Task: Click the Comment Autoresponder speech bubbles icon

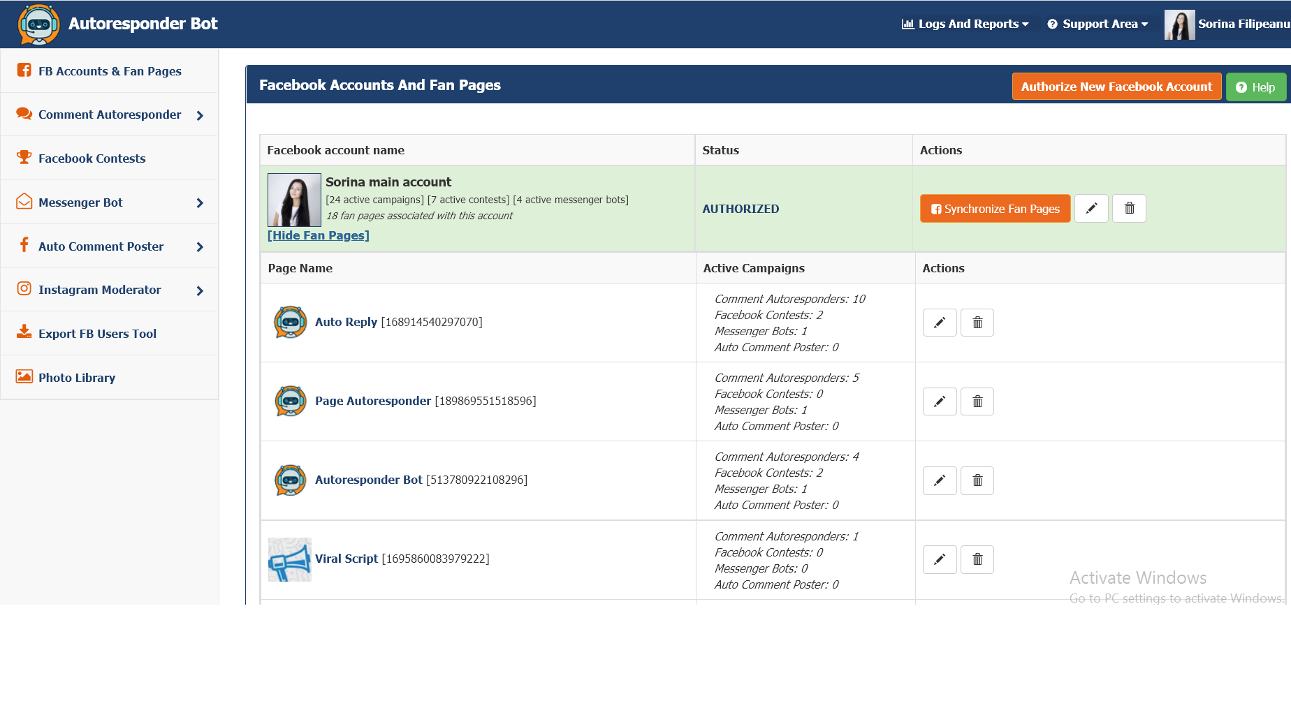Action: click(24, 114)
